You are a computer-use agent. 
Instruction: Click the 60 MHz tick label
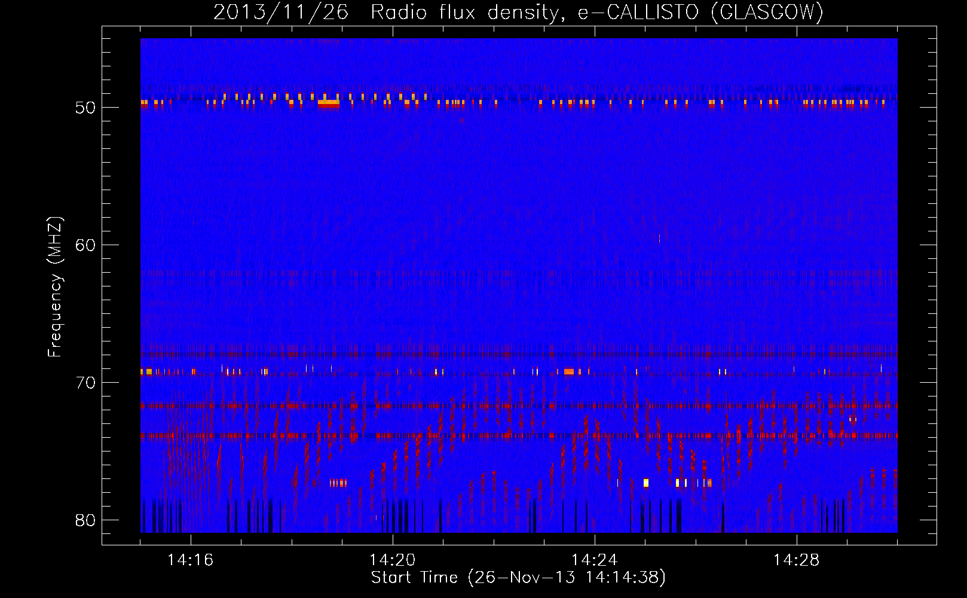pos(85,245)
